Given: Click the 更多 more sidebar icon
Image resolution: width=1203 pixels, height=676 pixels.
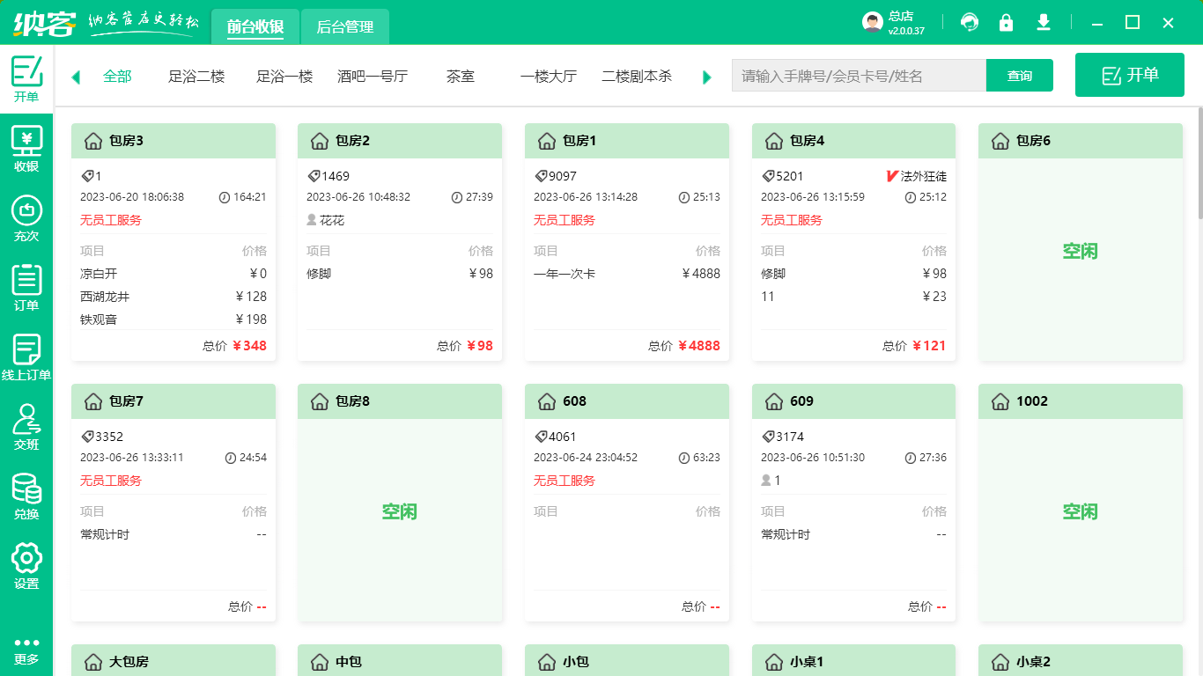Looking at the screenshot, I should coord(26,649).
